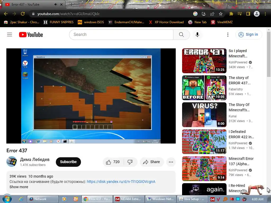
Task: Click the install app icon in address bar
Action: click(204, 14)
